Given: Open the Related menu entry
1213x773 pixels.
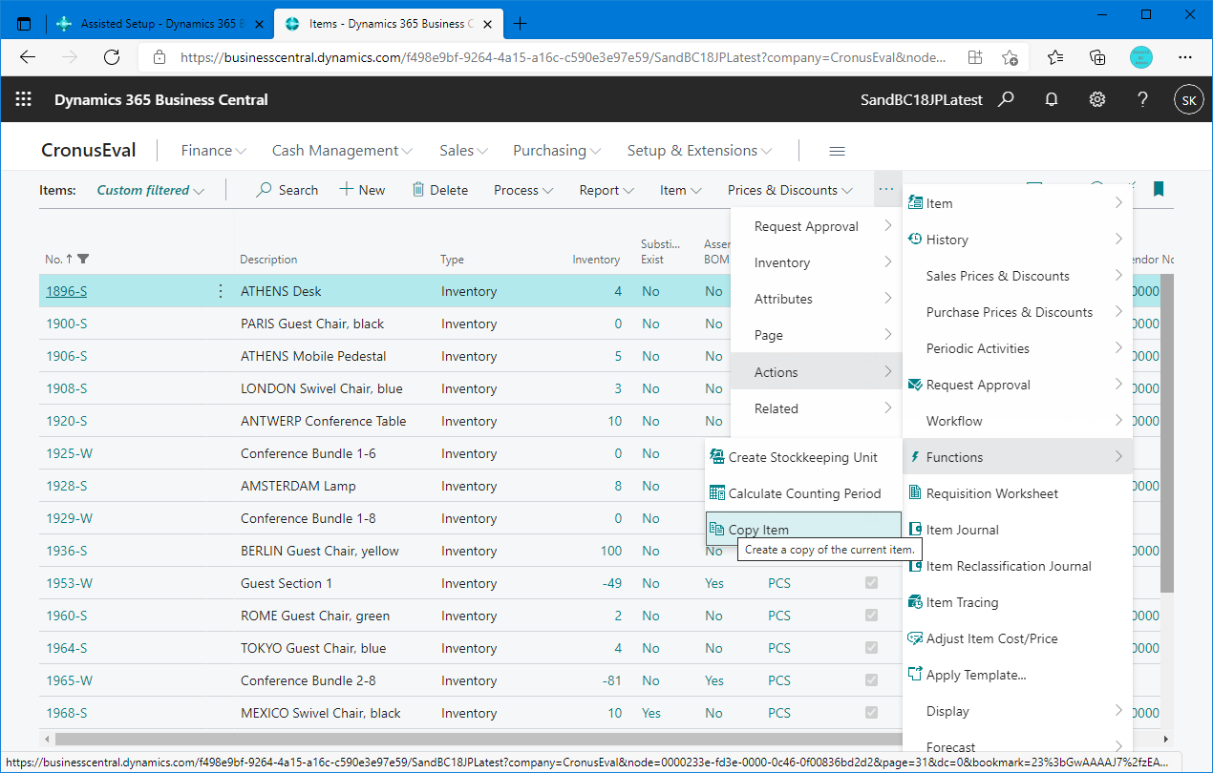Looking at the screenshot, I should pyautogui.click(x=776, y=408).
